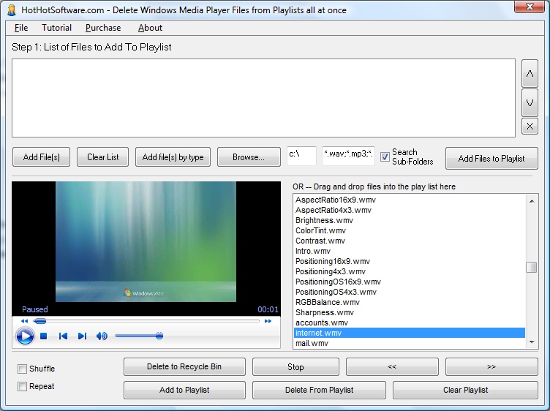The image size is (550, 411).
Task: Enable the Repeat checkbox
Action: pyautogui.click(x=22, y=386)
